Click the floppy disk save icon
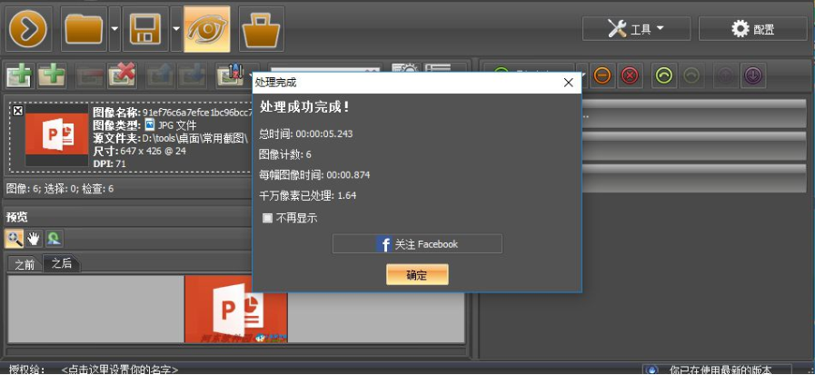This screenshot has height=375, width=815. click(145, 29)
